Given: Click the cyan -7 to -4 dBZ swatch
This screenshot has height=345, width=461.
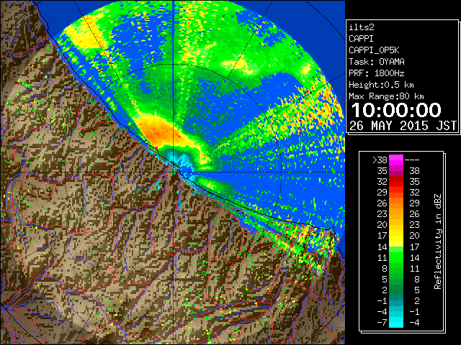Looking at the screenshot, I should (396, 322).
